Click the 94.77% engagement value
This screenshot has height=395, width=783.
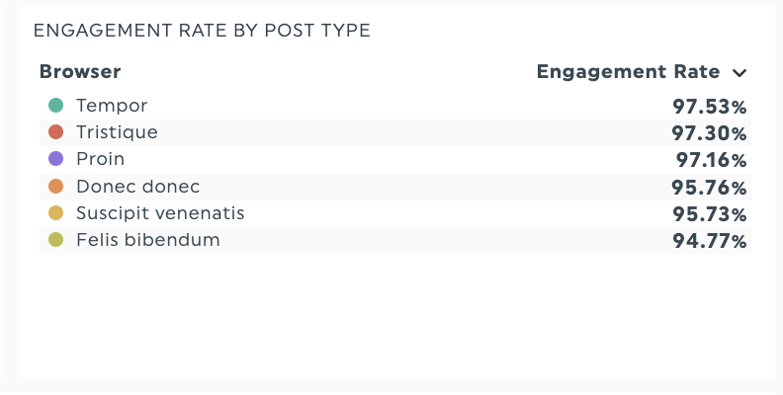[x=709, y=241]
